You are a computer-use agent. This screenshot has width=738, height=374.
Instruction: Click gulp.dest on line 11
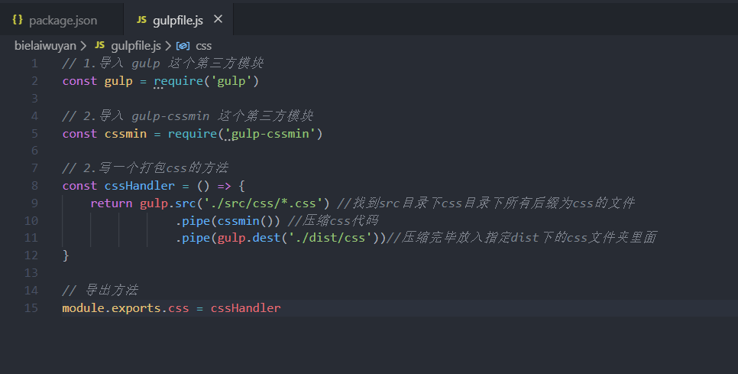(249, 238)
